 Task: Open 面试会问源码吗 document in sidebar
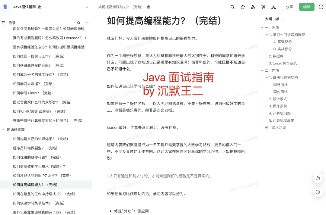tap(50, 29)
